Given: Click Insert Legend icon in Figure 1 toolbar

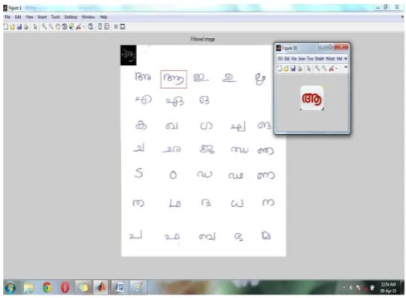Looking at the screenshot, I should pos(107,26).
